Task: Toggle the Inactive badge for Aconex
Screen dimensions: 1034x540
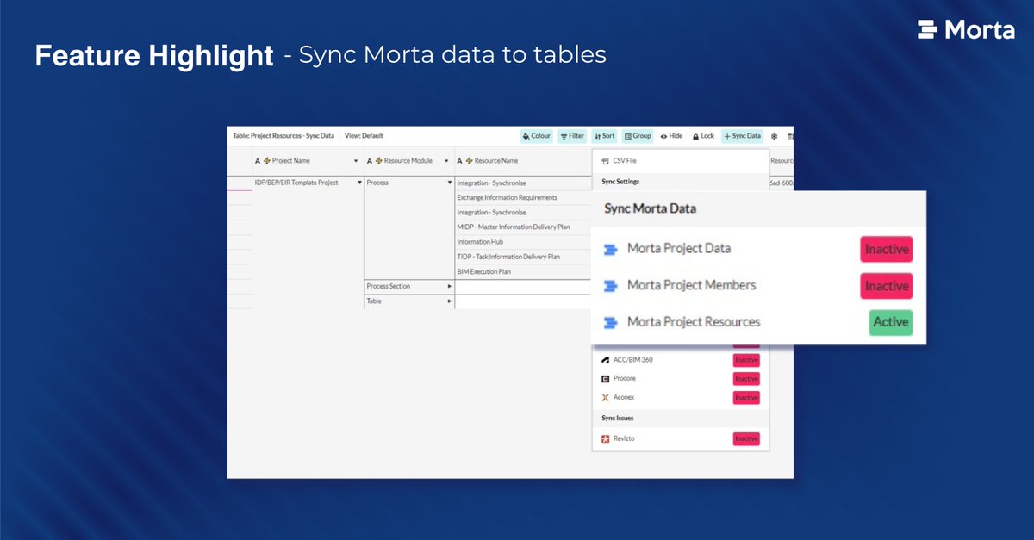Action: [x=746, y=398]
